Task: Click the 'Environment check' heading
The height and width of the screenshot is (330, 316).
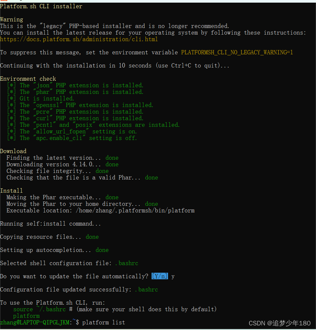Action: (28, 79)
